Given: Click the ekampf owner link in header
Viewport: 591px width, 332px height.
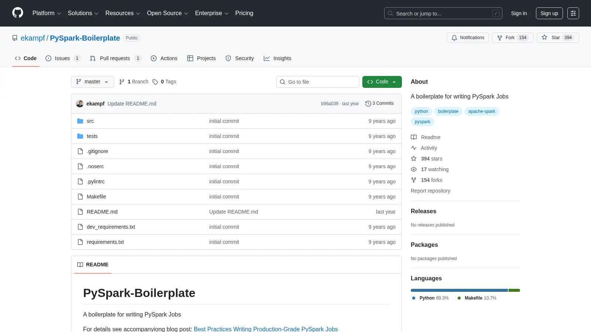Looking at the screenshot, I should click(33, 38).
